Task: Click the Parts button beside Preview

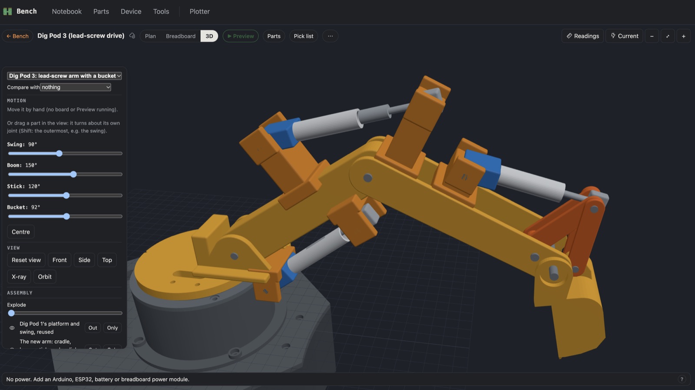Action: coord(274,36)
